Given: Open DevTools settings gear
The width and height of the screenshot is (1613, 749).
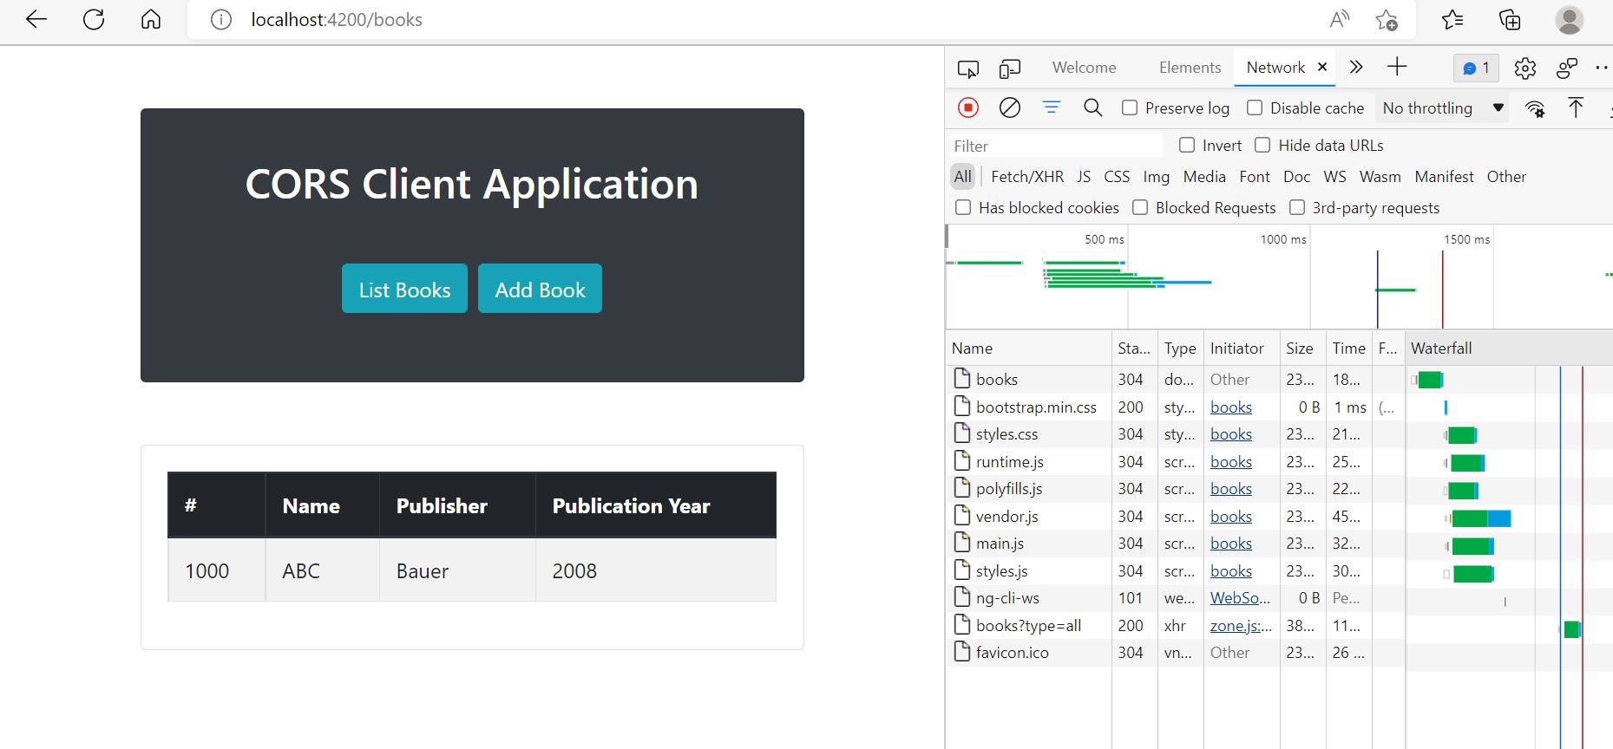Looking at the screenshot, I should pyautogui.click(x=1524, y=68).
